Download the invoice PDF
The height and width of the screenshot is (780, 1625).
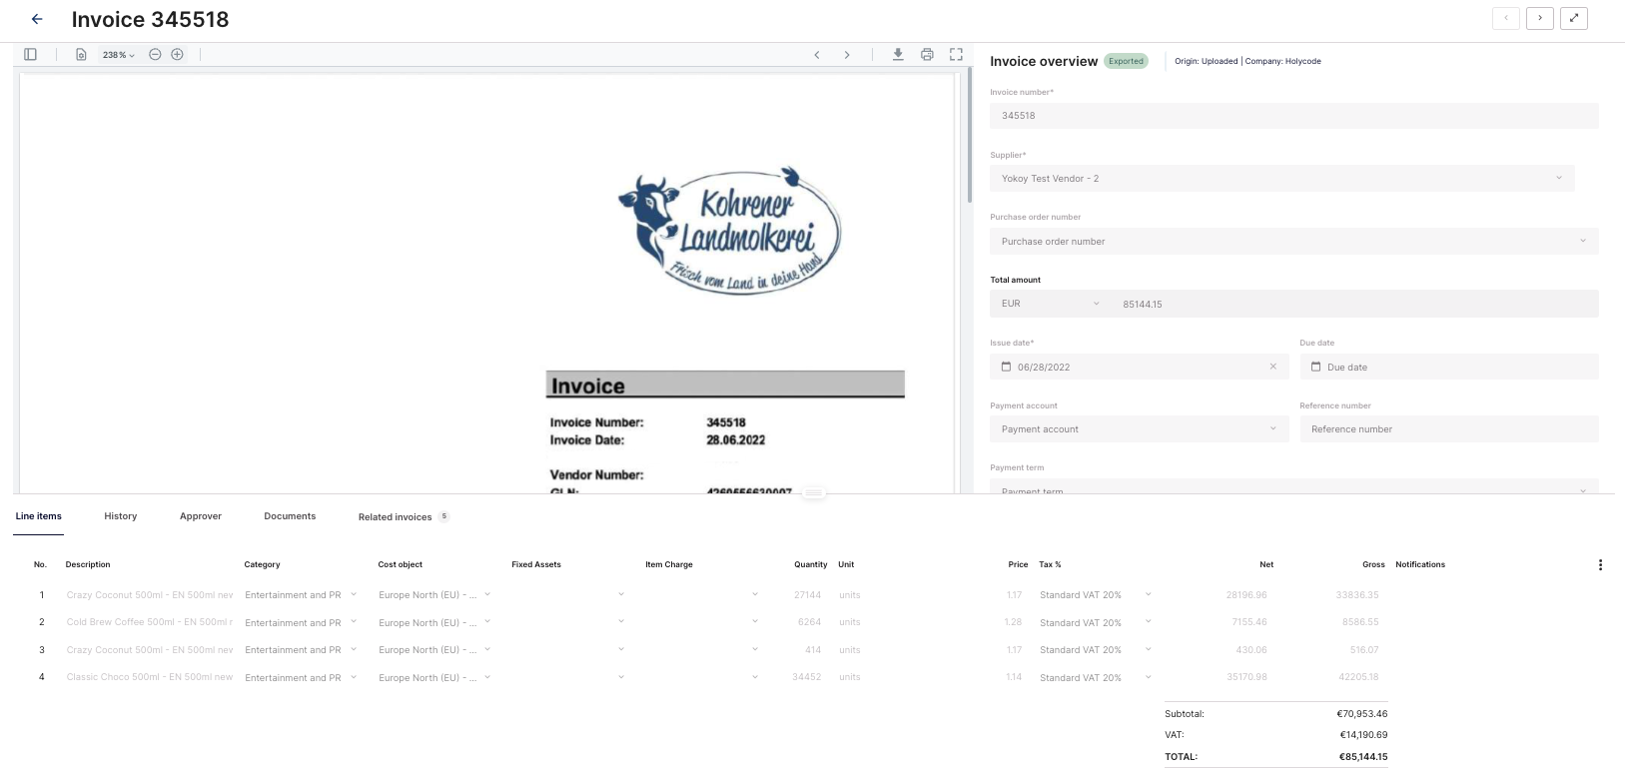point(898,55)
